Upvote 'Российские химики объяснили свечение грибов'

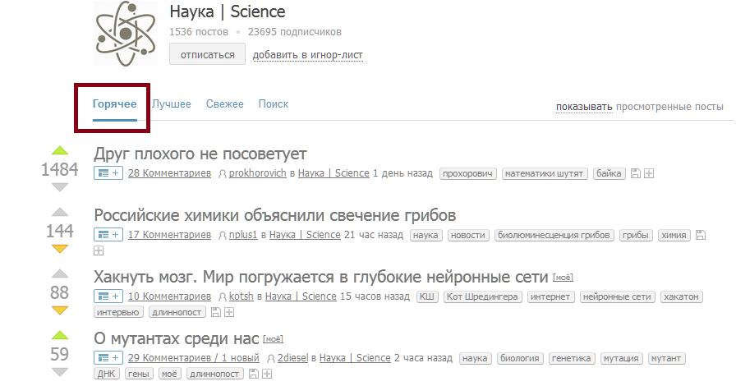pos(60,212)
